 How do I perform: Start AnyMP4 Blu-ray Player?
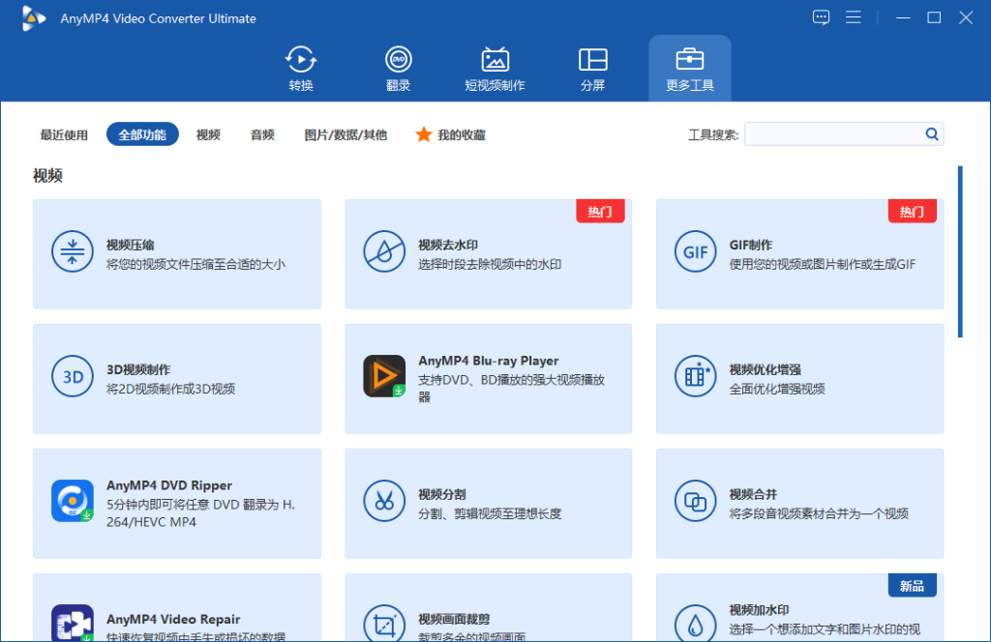[489, 378]
